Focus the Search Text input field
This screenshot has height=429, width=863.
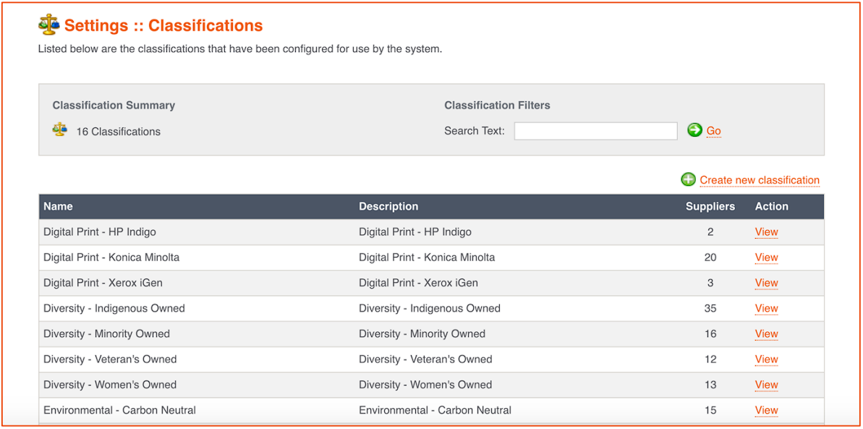pos(595,131)
